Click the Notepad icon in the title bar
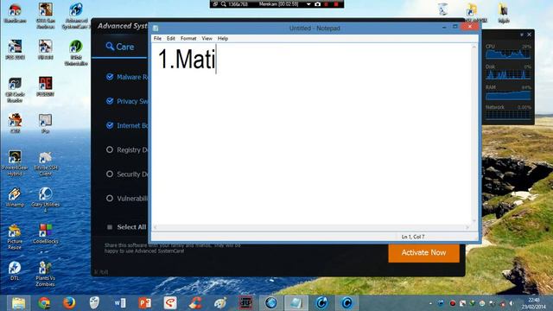553x311 pixels. tap(156, 29)
